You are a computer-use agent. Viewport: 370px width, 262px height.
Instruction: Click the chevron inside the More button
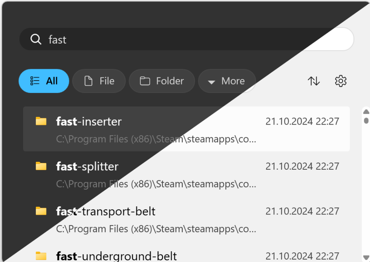click(x=212, y=81)
